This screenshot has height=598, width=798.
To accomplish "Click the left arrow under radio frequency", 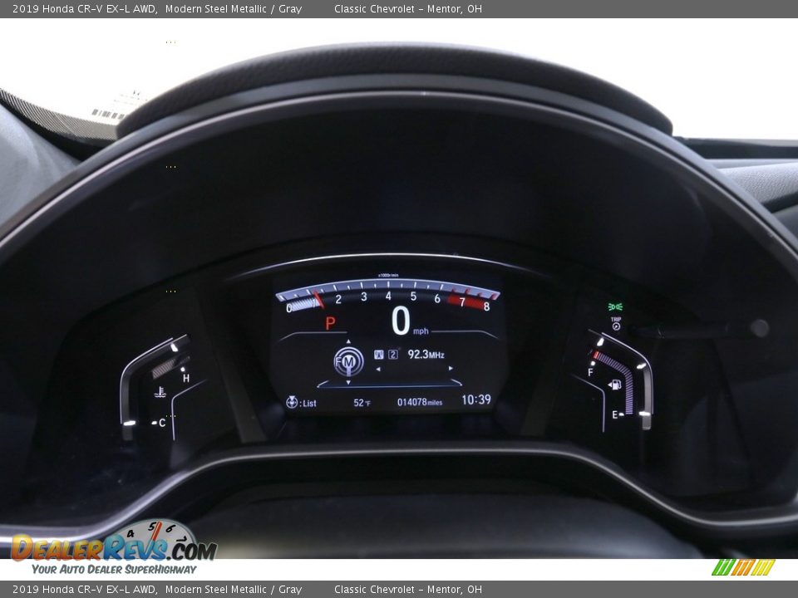I will (x=378, y=369).
